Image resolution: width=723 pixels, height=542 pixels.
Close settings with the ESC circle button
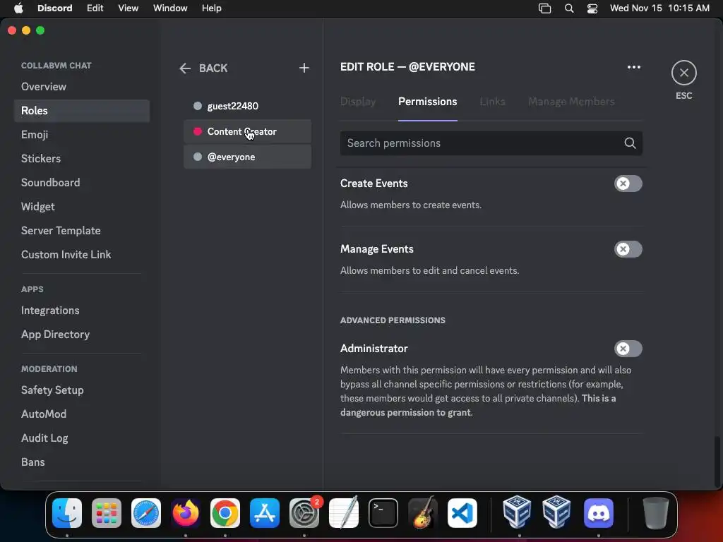[683, 73]
